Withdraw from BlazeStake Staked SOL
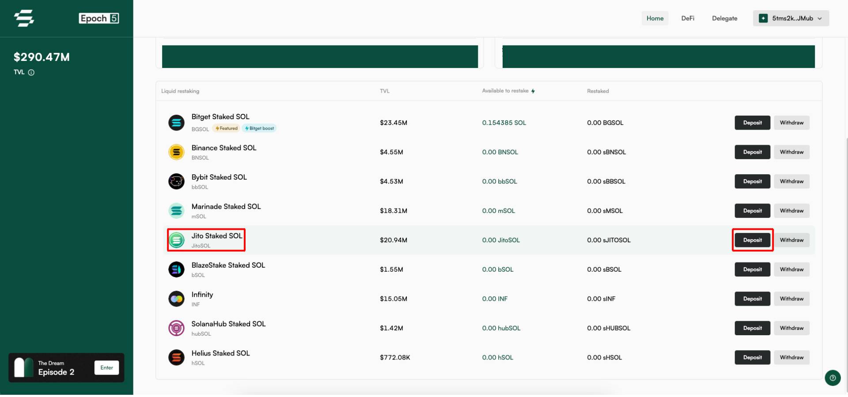This screenshot has height=397, width=848. pyautogui.click(x=791, y=270)
